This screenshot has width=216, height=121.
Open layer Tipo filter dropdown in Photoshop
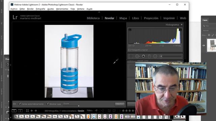[209, 26]
